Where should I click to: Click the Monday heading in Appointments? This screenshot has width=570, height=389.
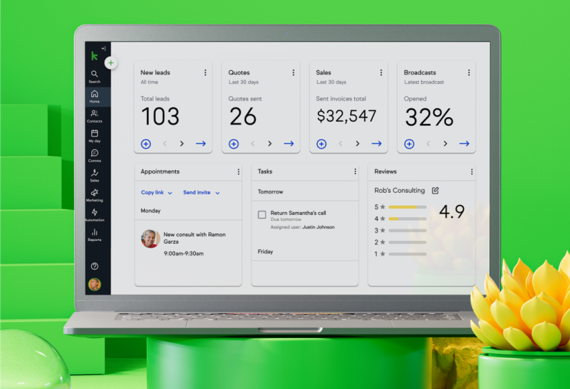150,210
